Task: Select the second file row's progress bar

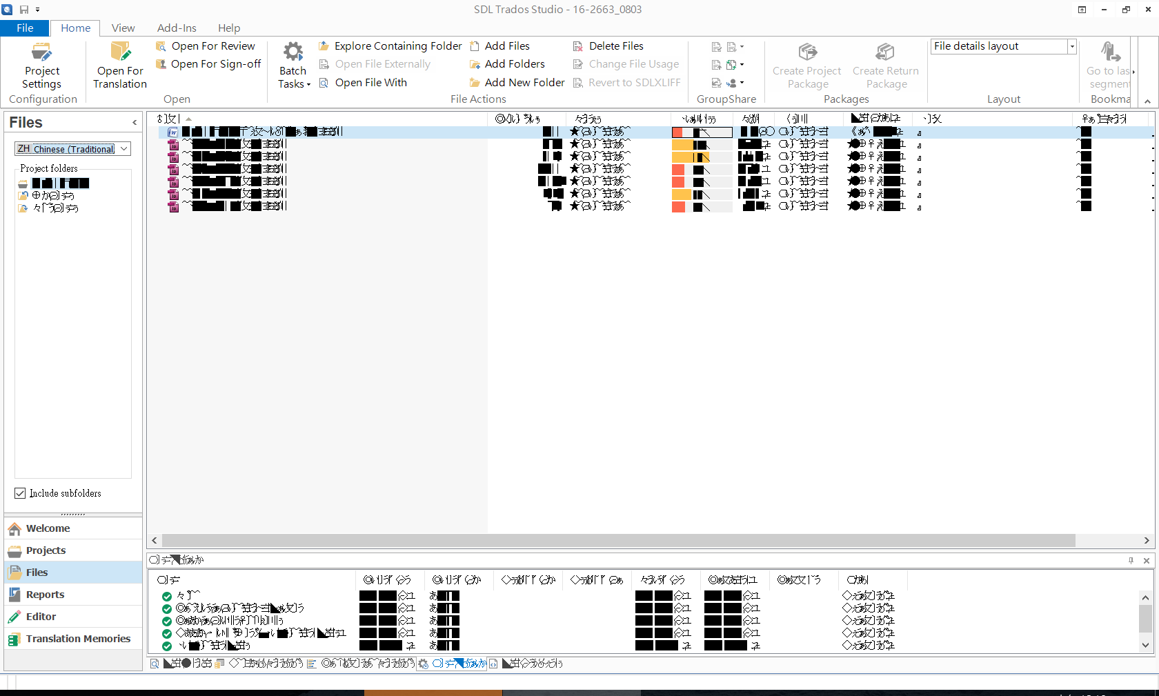Action: coord(702,144)
